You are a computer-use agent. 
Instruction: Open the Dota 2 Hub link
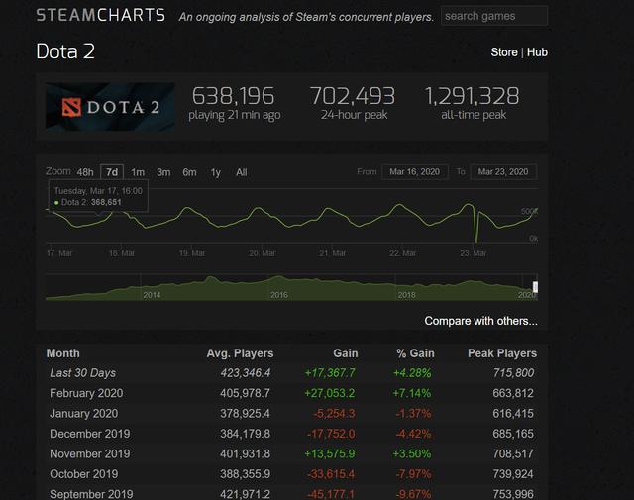tap(537, 52)
